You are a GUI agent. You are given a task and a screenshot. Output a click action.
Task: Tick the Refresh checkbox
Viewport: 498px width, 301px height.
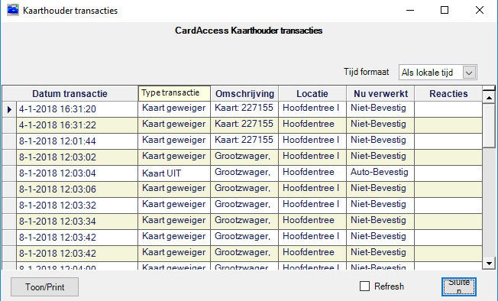pos(364,286)
